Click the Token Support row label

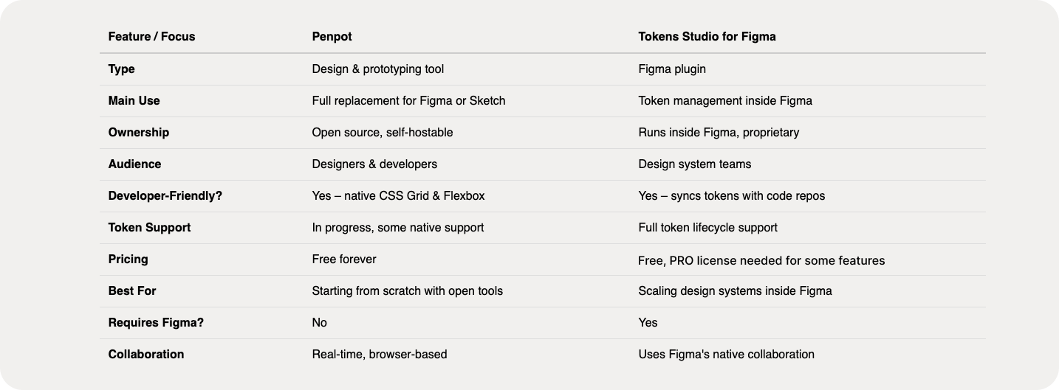point(149,228)
